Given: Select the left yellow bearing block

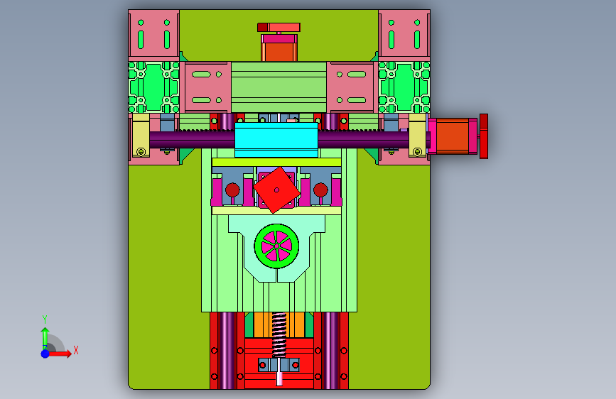Looking at the screenshot, I should click(141, 136).
